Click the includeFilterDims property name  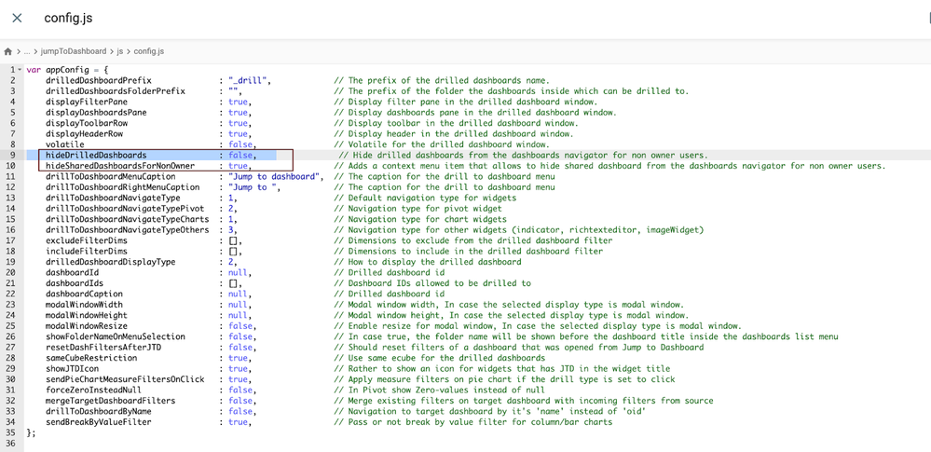tap(87, 252)
